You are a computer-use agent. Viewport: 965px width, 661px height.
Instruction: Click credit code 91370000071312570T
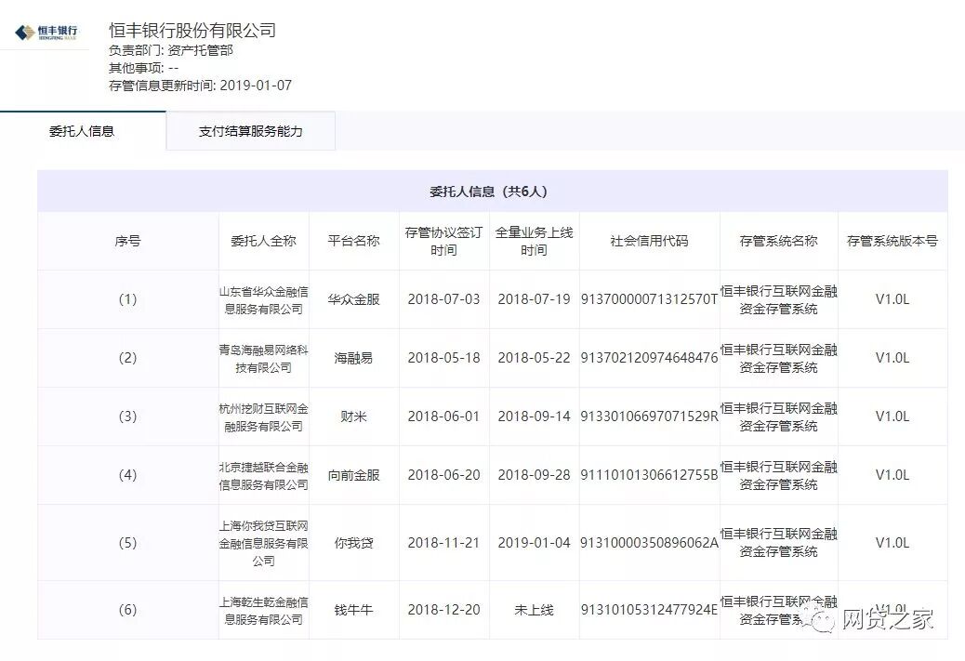pyautogui.click(x=649, y=299)
